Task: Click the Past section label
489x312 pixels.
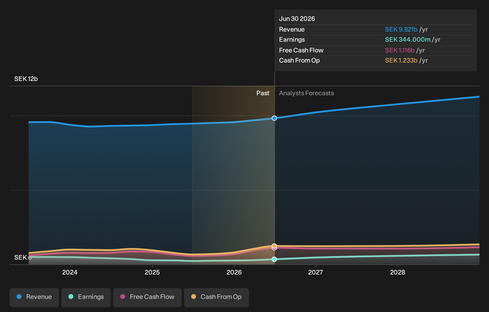Action: click(263, 93)
